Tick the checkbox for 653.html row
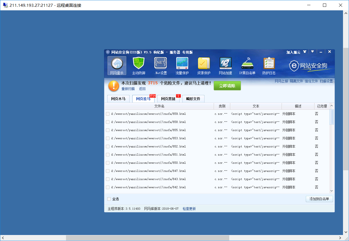349x241 pixels. pyautogui.click(x=108, y=138)
